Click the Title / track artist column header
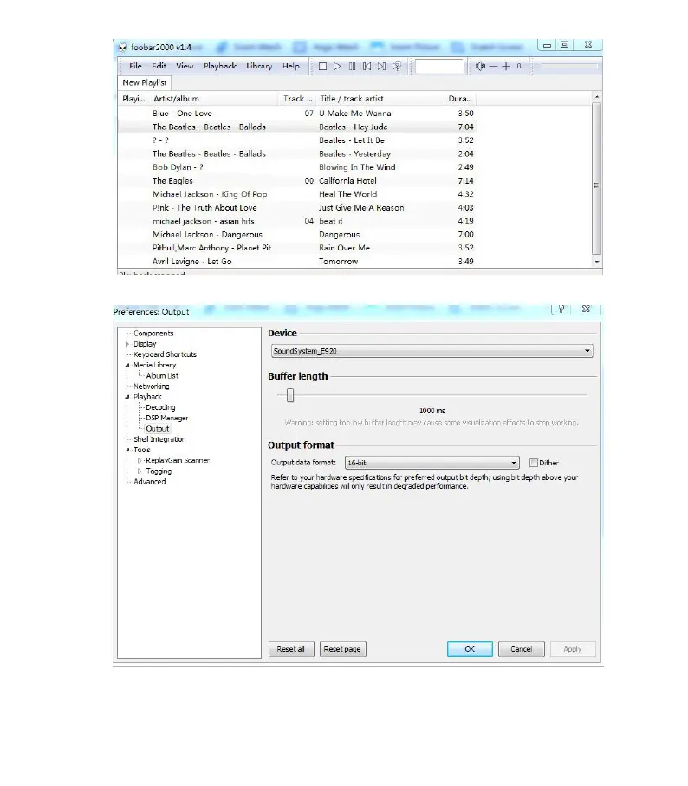Screen dimensions: 688x786 [x=380, y=99]
